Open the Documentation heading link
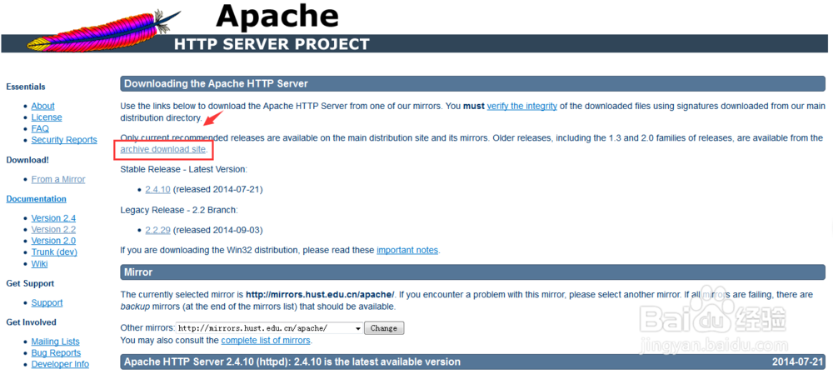This screenshot has height=374, width=833. point(36,199)
